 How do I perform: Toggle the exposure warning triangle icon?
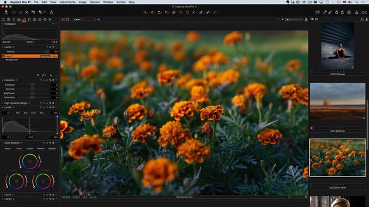tap(357, 12)
